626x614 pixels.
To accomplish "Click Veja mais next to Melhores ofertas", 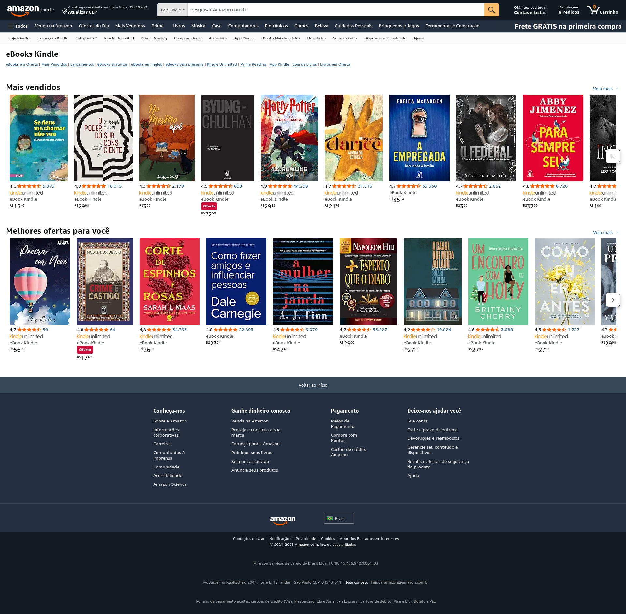I will 605,232.
